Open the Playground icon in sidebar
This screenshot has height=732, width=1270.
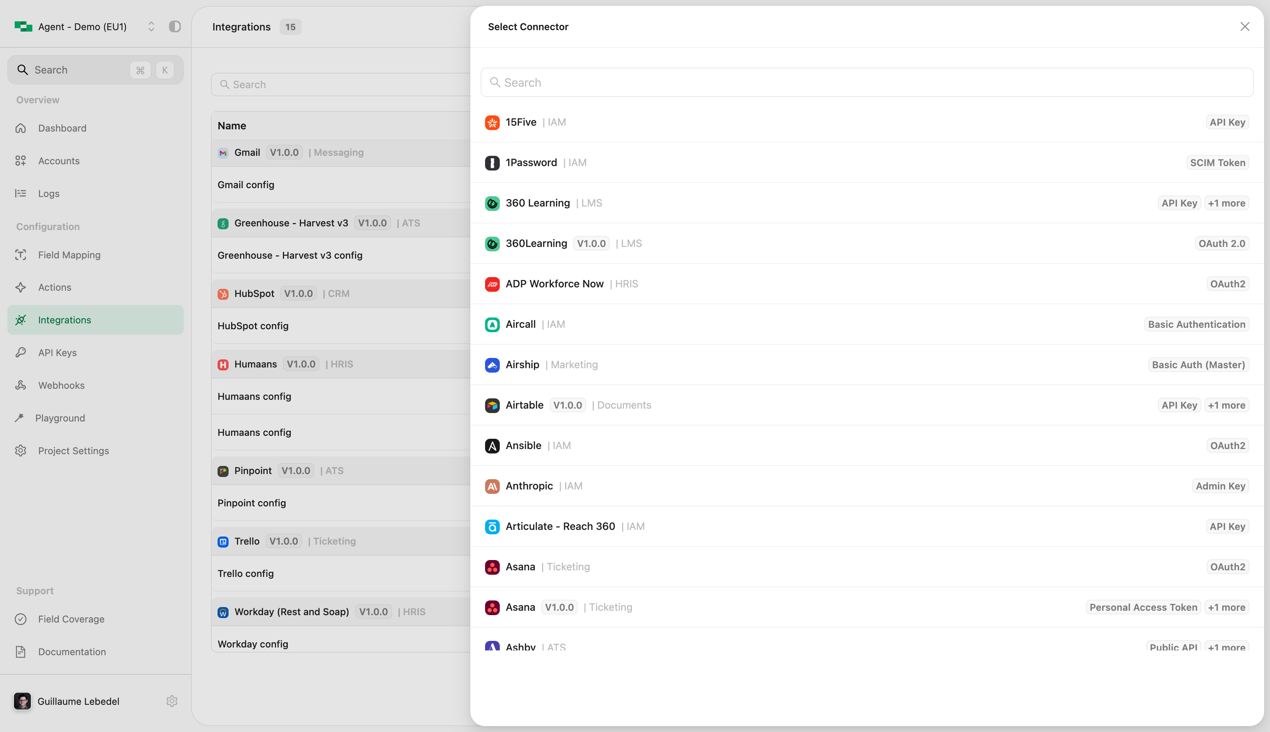[x=19, y=418]
